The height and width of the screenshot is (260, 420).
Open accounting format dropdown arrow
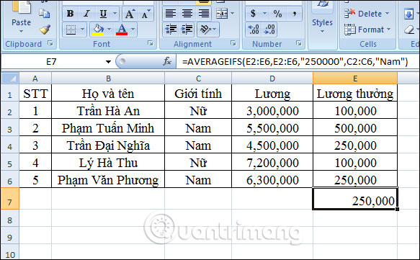264,14
